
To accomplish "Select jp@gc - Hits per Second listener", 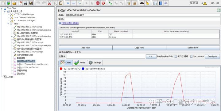I will click(28, 67).
